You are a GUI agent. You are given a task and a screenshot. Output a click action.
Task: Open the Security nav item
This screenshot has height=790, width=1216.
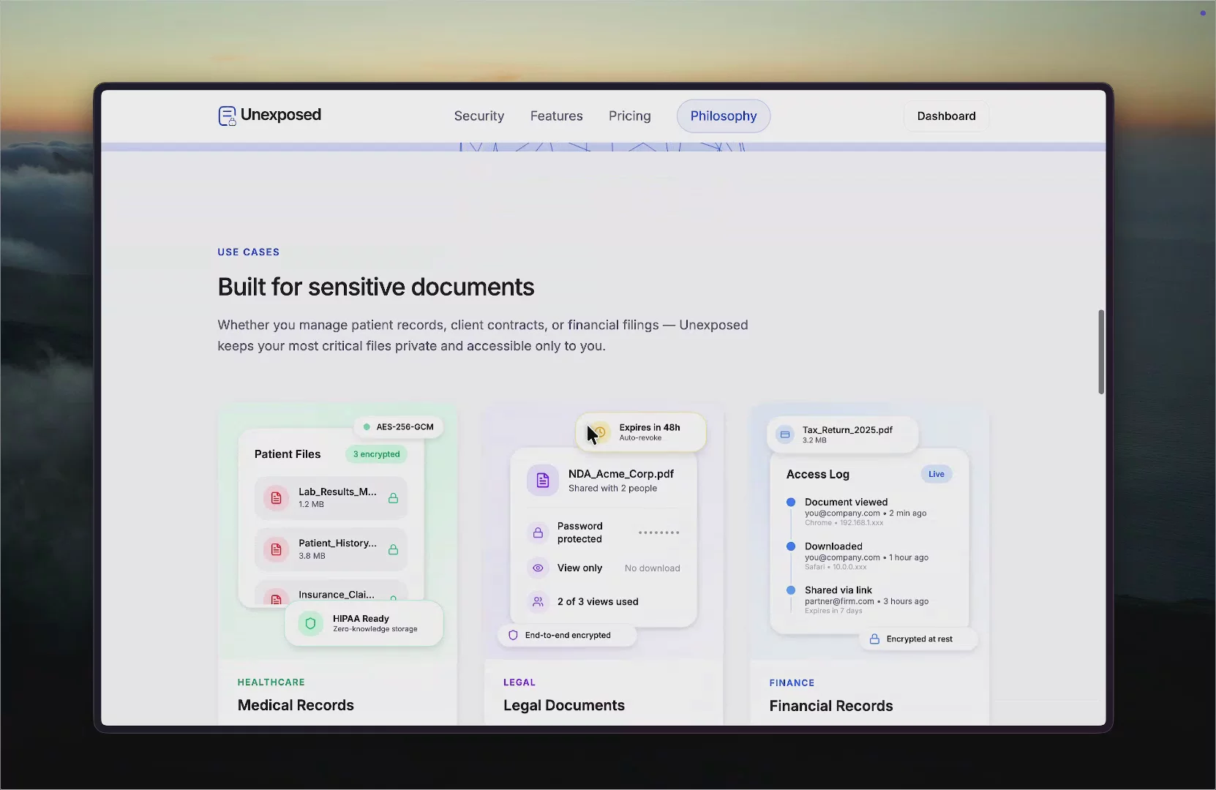tap(479, 116)
